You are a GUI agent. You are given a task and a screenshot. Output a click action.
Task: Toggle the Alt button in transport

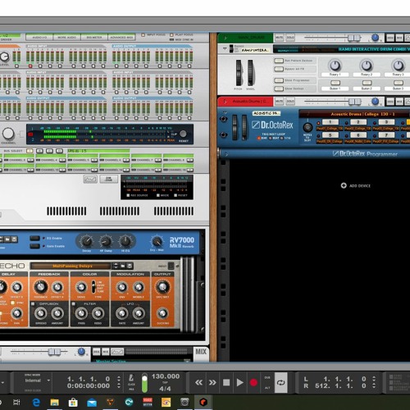pyautogui.click(x=267, y=388)
